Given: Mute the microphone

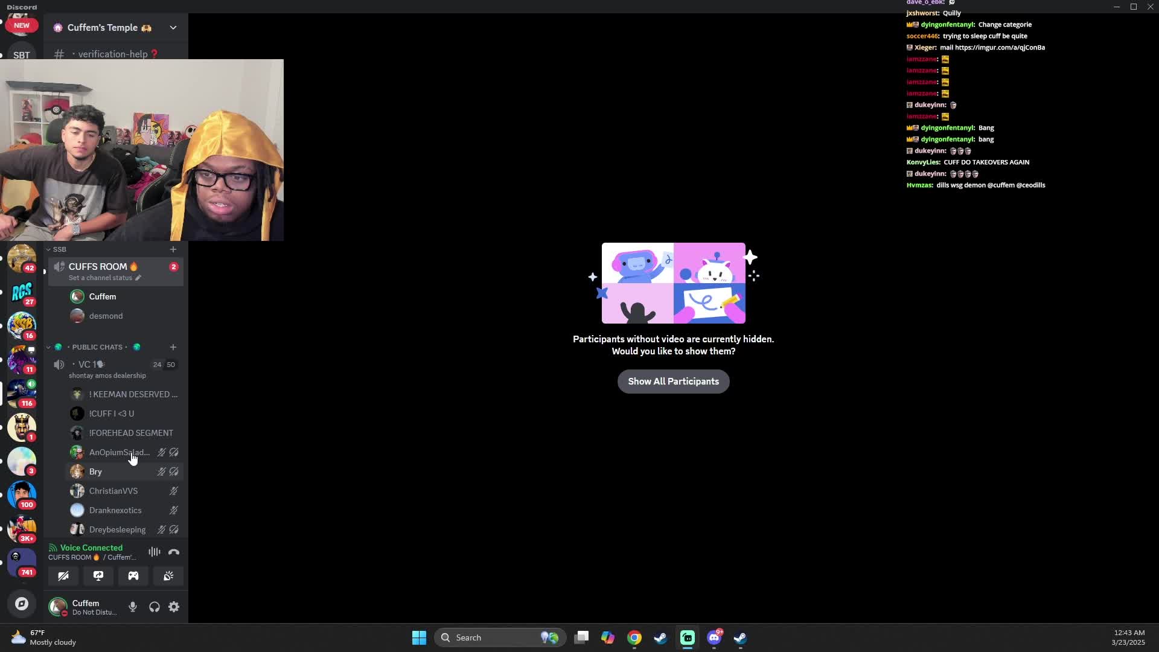Looking at the screenshot, I should pos(133,607).
